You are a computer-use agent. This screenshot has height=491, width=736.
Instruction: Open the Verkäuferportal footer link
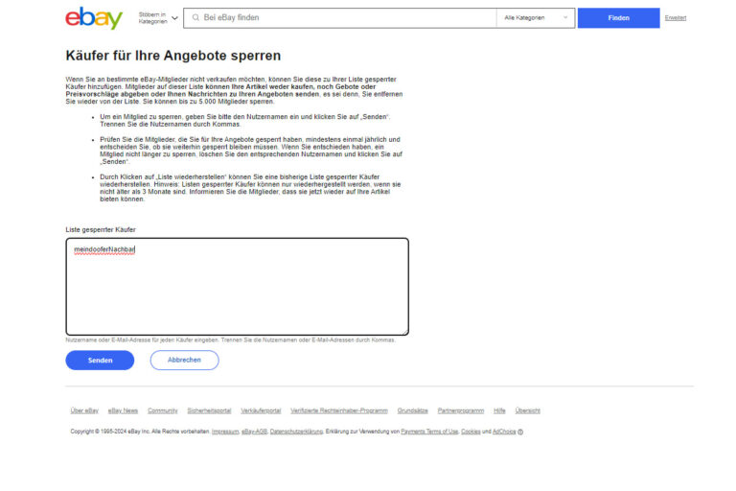click(x=261, y=410)
